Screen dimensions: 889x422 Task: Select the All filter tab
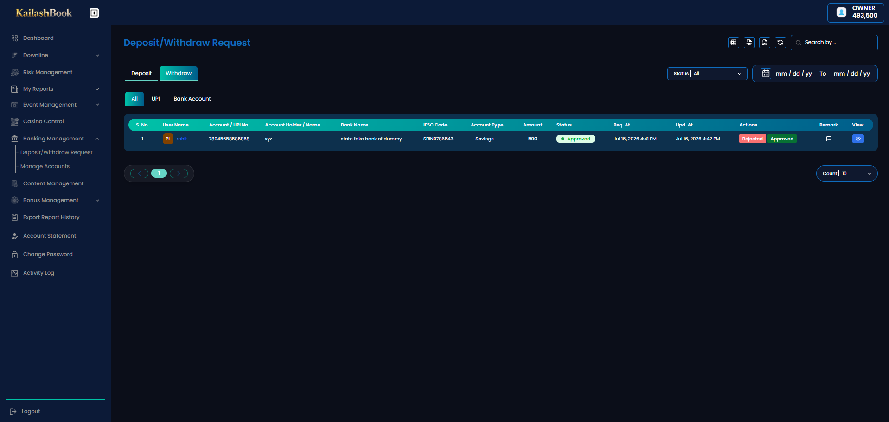[134, 99]
